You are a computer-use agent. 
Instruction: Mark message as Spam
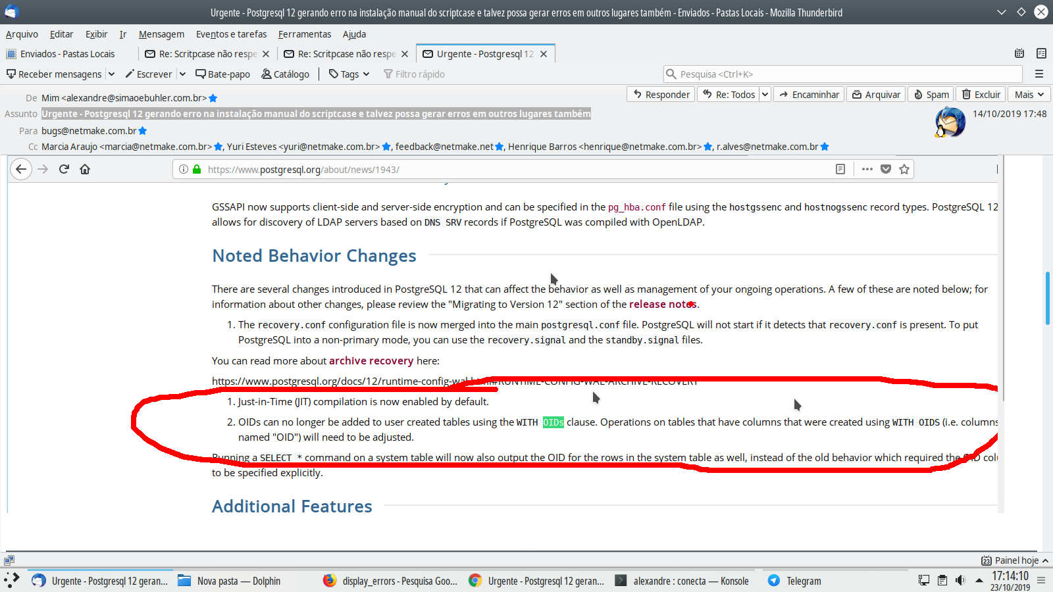[x=931, y=95]
